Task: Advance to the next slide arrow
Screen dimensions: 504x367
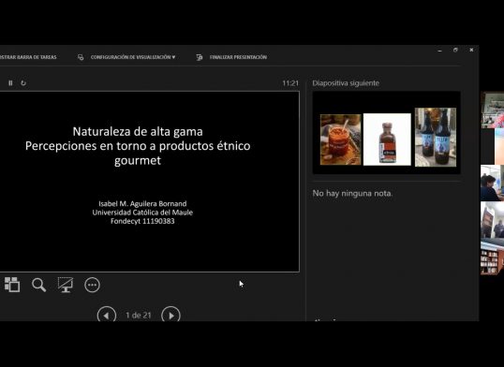Action: click(171, 315)
